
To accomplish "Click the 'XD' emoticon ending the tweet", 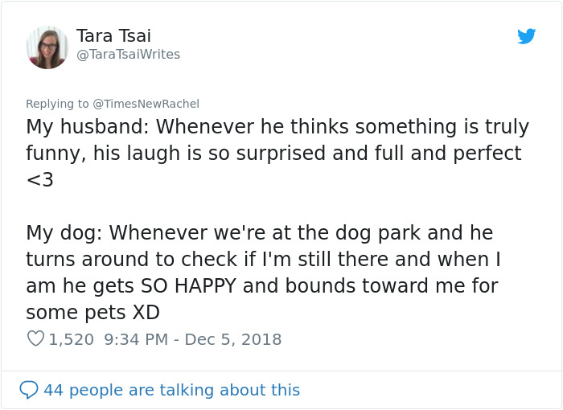I will (x=146, y=312).
